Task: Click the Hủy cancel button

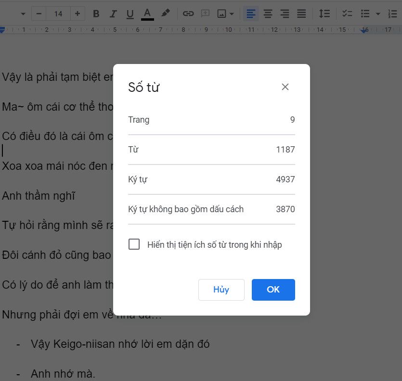Action: click(221, 290)
